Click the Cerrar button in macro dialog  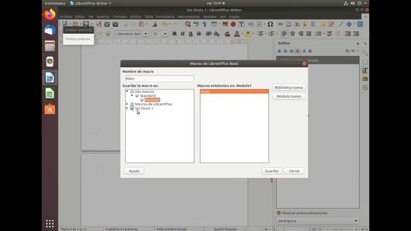[x=294, y=171]
